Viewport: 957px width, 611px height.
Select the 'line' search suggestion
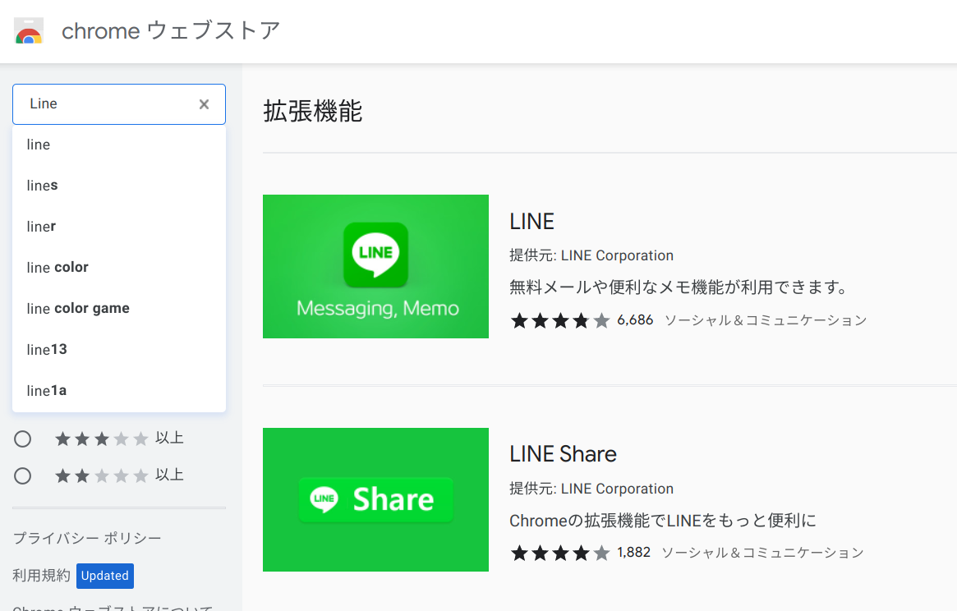119,145
